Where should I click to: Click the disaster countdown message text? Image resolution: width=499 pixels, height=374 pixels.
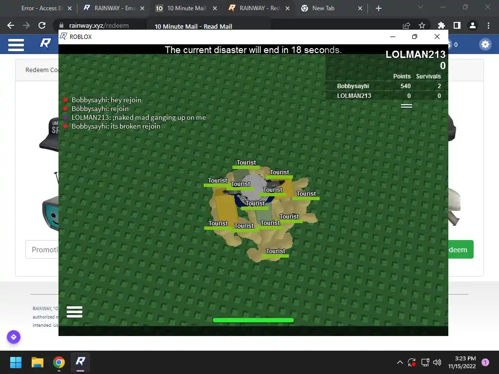click(x=253, y=50)
